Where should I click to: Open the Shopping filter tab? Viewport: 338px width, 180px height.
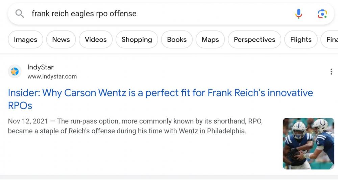[137, 40]
